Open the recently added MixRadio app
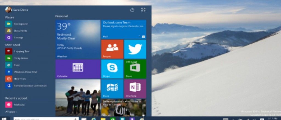Screen dimensions: 281x120 (15, 105)
